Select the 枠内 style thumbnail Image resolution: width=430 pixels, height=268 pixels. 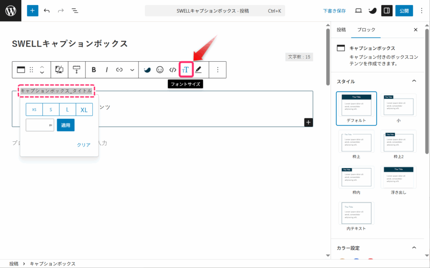[x=356, y=181]
